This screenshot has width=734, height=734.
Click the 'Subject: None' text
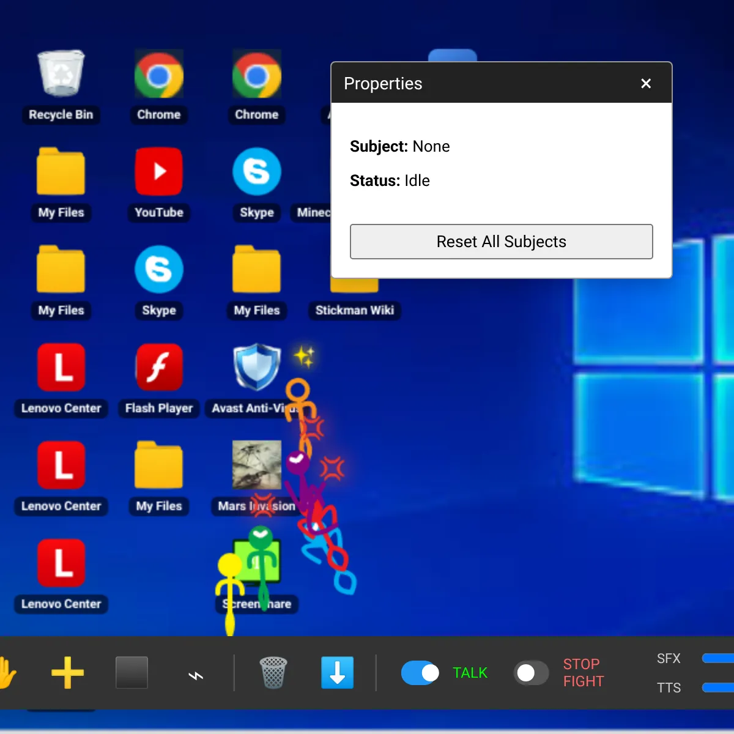(x=400, y=146)
